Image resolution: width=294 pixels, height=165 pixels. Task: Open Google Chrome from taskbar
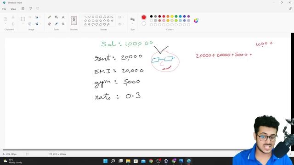[x=151, y=161]
